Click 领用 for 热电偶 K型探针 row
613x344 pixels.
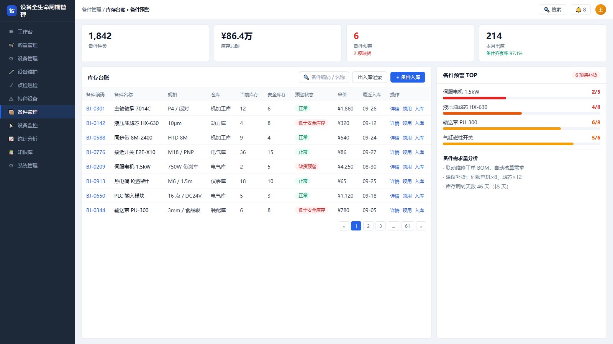pos(407,181)
